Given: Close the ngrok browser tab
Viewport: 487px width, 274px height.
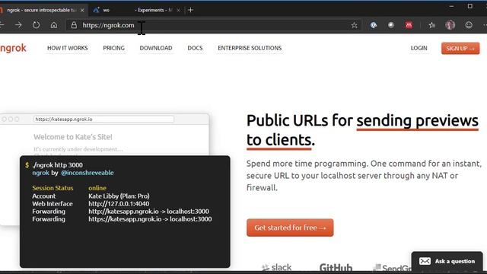Looking at the screenshot, I should (x=82, y=10).
